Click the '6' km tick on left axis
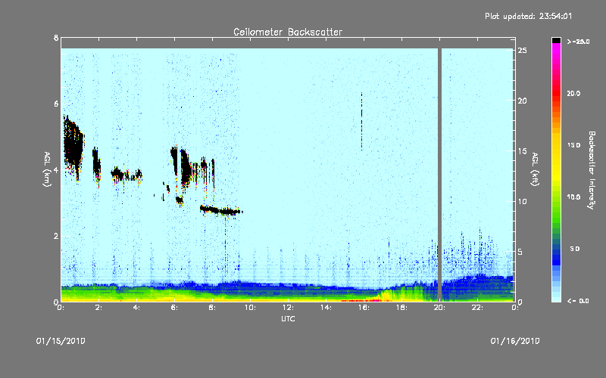 [56, 104]
